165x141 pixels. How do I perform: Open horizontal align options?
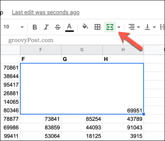[x=132, y=27]
